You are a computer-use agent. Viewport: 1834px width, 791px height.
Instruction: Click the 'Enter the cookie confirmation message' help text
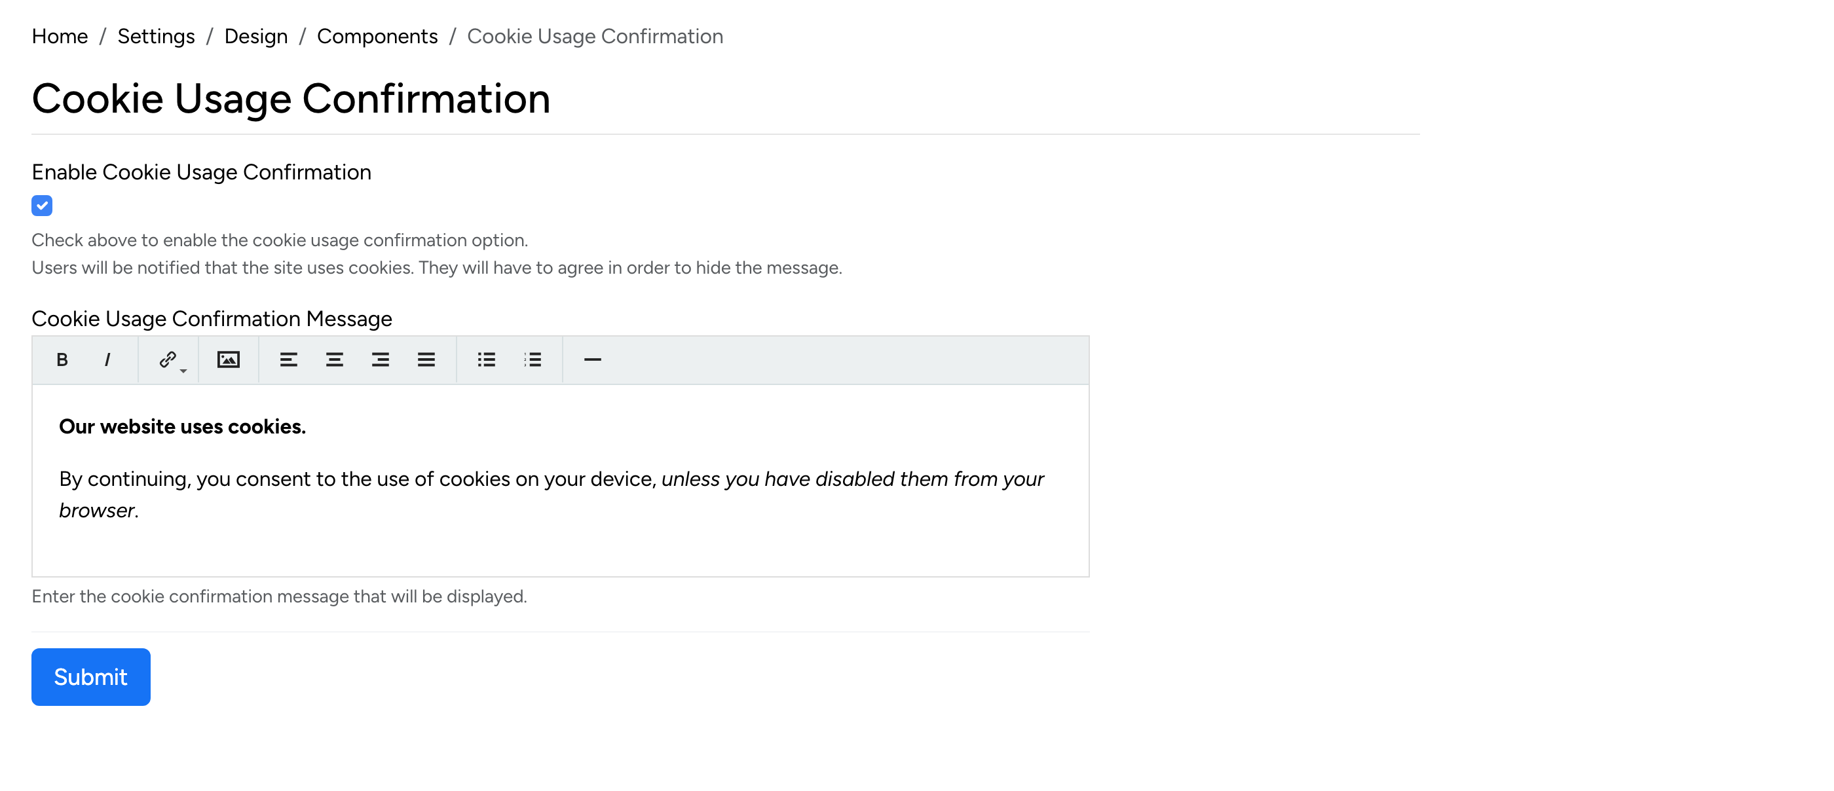[279, 596]
